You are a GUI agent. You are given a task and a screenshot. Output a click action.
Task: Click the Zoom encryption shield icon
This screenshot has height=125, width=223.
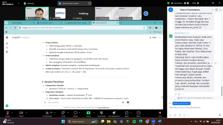point(168,3)
